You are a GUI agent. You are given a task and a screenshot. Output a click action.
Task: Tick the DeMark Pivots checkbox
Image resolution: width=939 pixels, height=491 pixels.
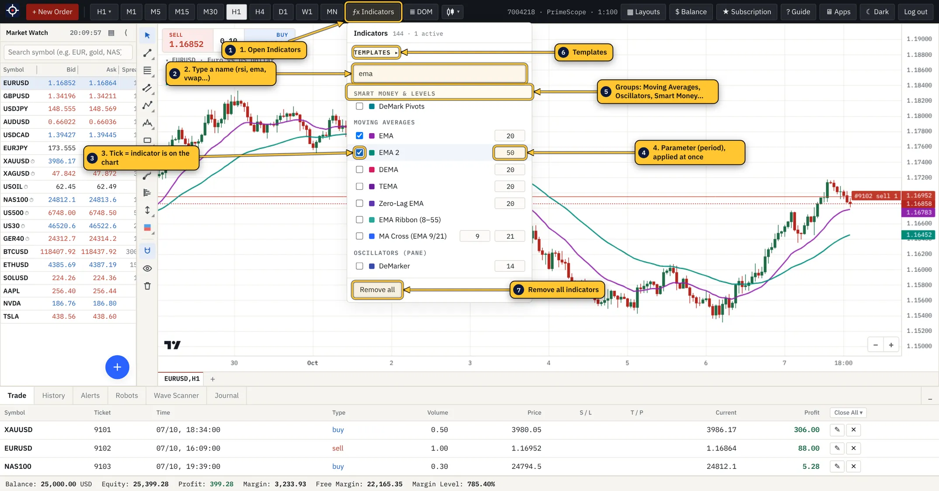click(x=359, y=106)
